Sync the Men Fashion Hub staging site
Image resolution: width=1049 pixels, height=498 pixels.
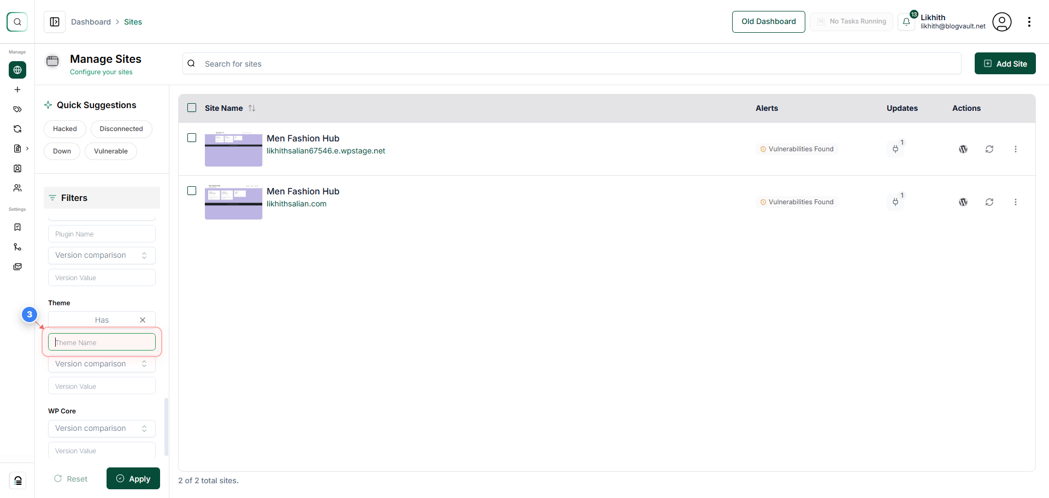pos(990,149)
